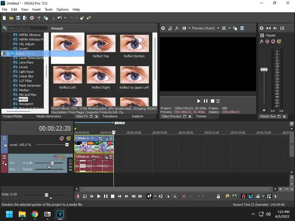Open the overlays dropdown arrow
The width and height of the screenshot is (295, 221).
[x=229, y=28]
